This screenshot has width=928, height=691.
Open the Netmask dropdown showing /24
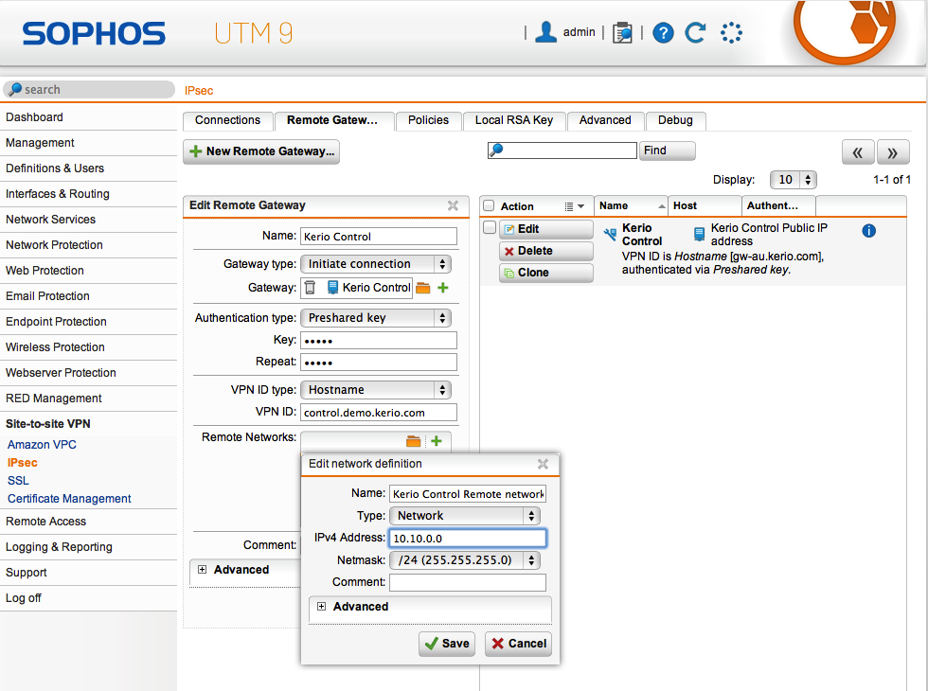[x=465, y=560]
